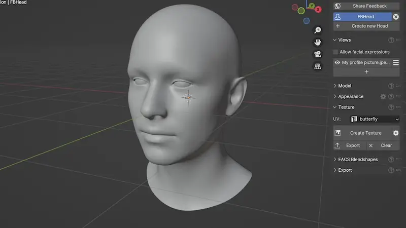
Task: Toggle visibility eye of My profile picture
Action: [337, 62]
